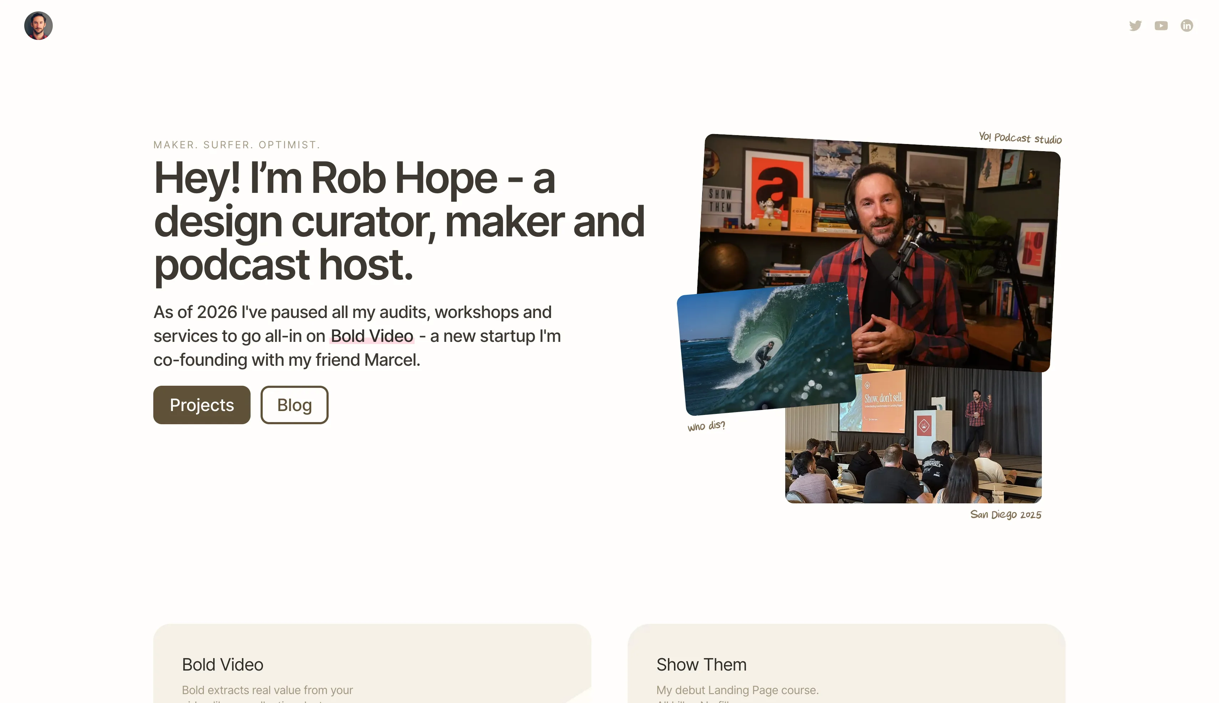
Task: Click "My debut Landing Page course" description
Action: [737, 690]
